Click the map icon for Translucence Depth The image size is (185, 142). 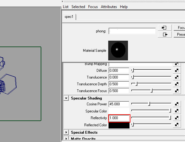tap(177, 84)
